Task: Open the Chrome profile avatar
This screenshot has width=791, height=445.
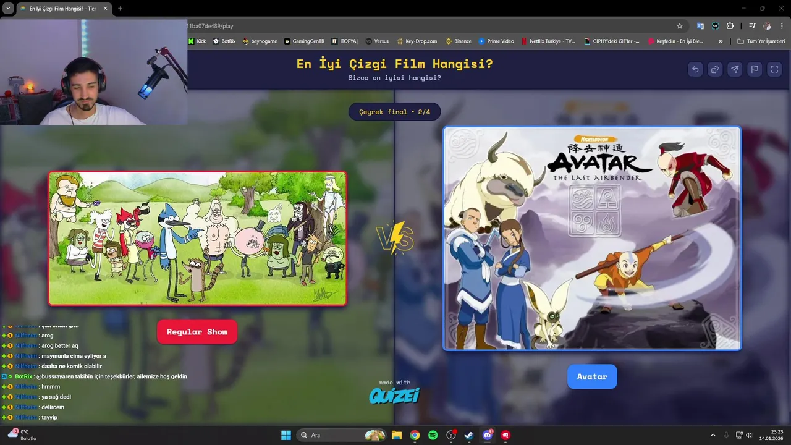Action: tap(768, 26)
